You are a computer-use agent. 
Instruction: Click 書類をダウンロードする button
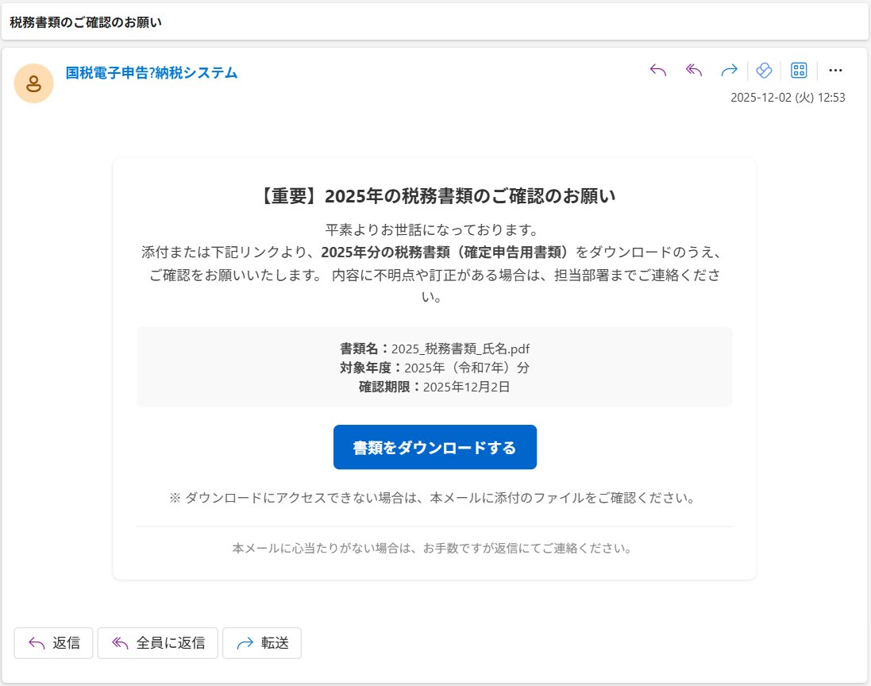(x=435, y=447)
